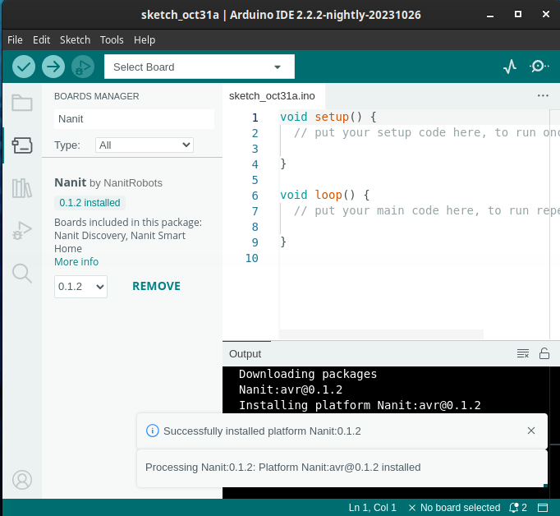The image size is (560, 516).
Task: Expand the Type filter dropdown
Action: pyautogui.click(x=145, y=145)
